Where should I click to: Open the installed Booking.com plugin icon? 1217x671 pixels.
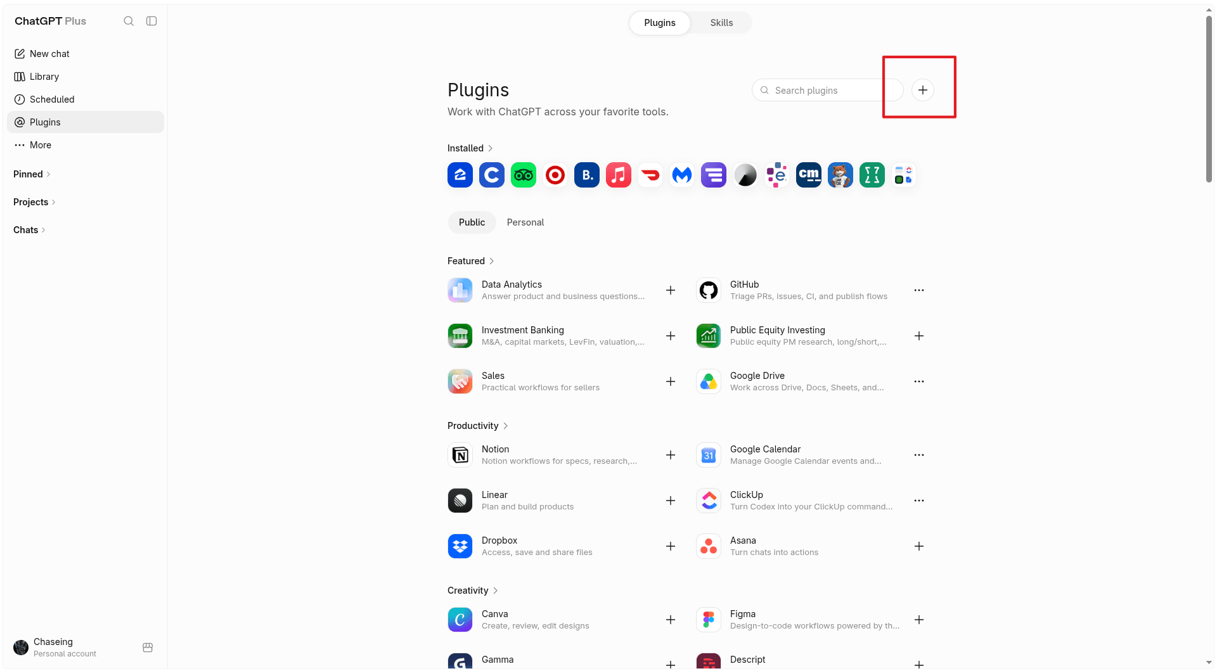[587, 175]
